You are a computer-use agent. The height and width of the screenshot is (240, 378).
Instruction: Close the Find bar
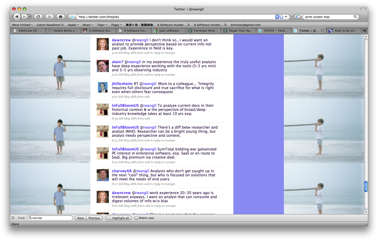pos(13,218)
